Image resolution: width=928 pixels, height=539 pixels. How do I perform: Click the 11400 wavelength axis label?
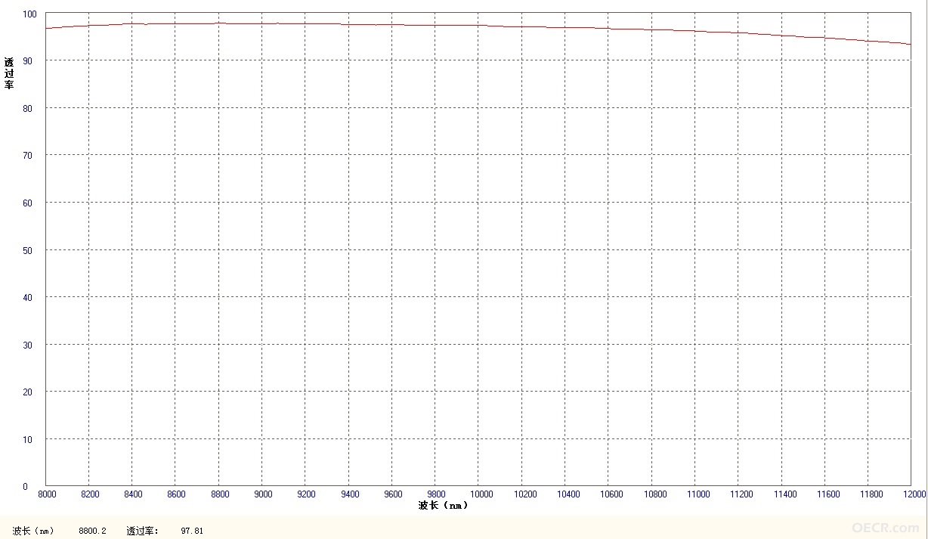click(784, 494)
